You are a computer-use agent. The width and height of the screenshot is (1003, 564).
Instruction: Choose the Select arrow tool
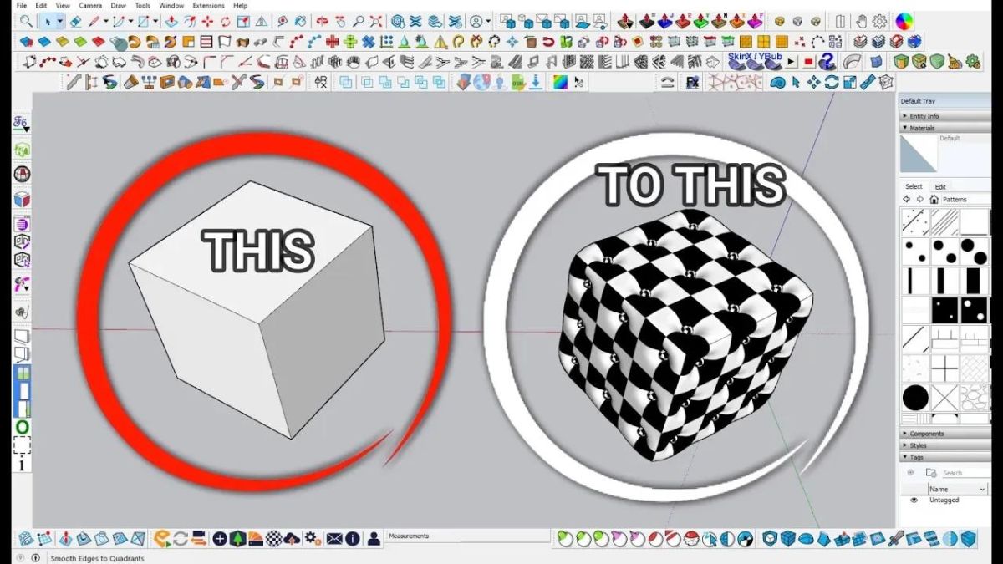[x=48, y=21]
